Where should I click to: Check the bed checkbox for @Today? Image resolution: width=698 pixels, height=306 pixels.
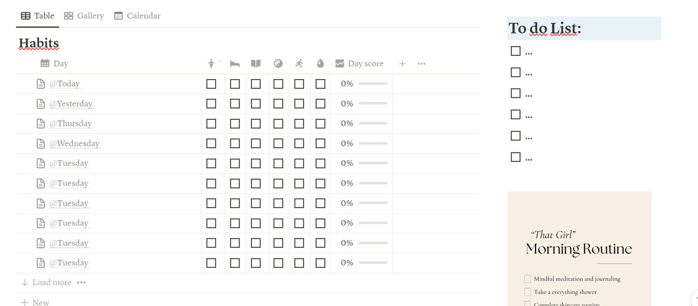click(x=235, y=84)
